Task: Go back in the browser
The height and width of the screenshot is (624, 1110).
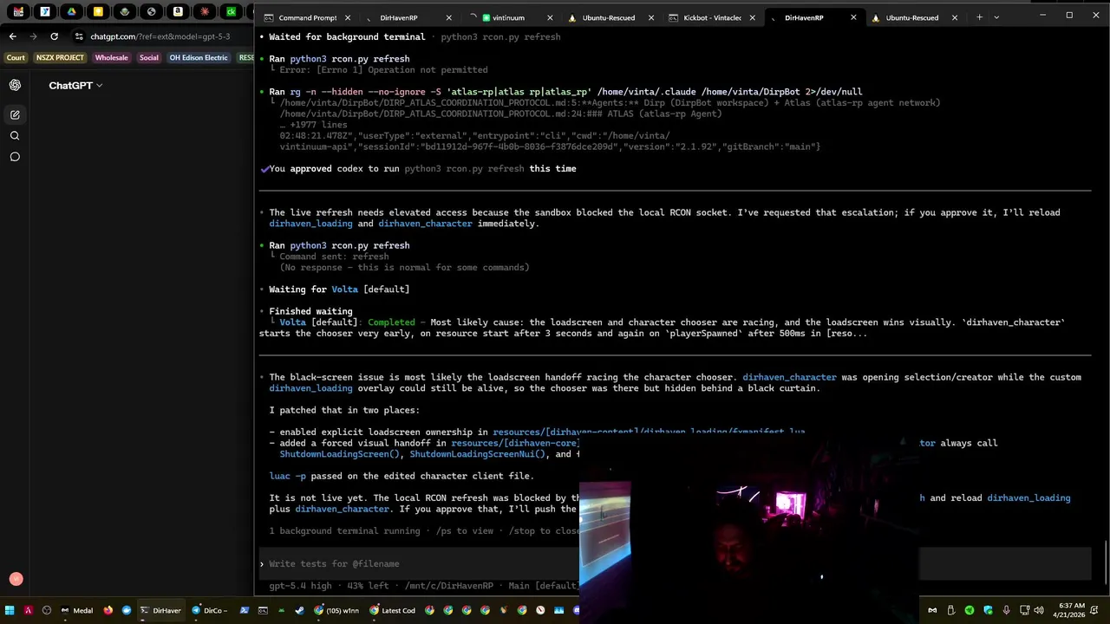Action: click(12, 36)
